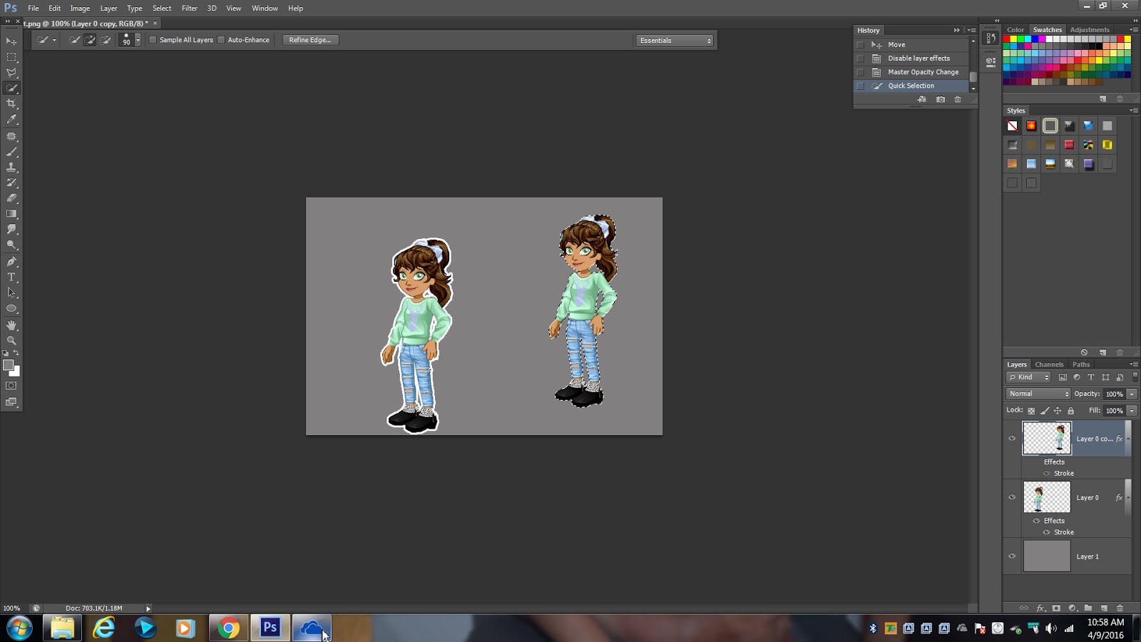This screenshot has height=642, width=1141.
Task: Select the Ellipse shape tool
Action: coord(11,309)
